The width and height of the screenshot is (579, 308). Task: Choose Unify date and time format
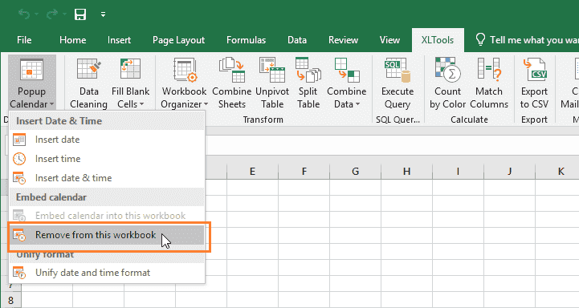pyautogui.click(x=106, y=273)
